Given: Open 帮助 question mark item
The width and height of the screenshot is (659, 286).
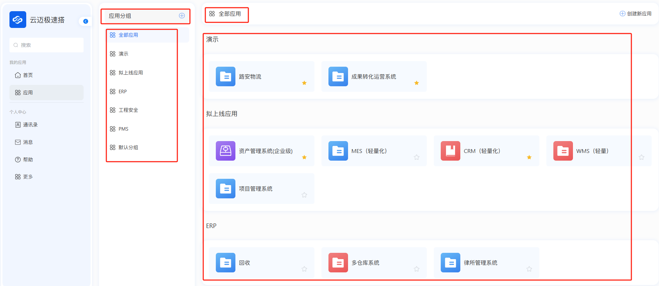Looking at the screenshot, I should pyautogui.click(x=28, y=160).
